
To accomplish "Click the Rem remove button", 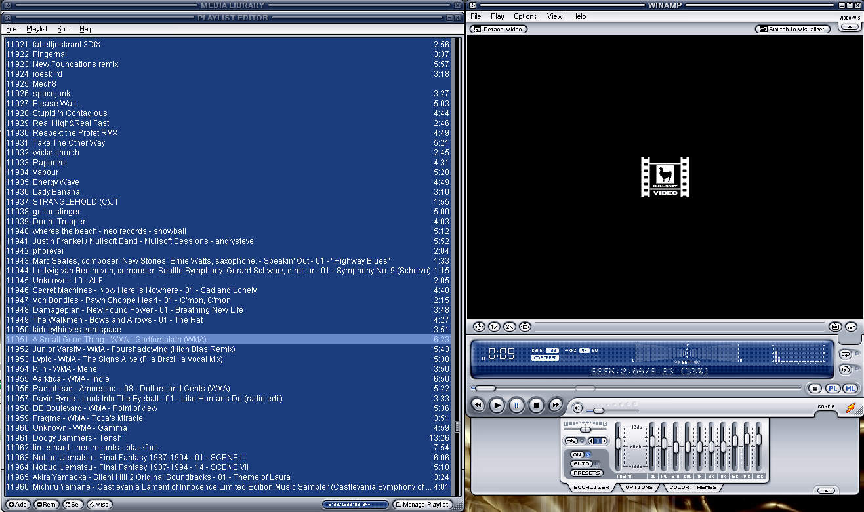I will tap(46, 504).
